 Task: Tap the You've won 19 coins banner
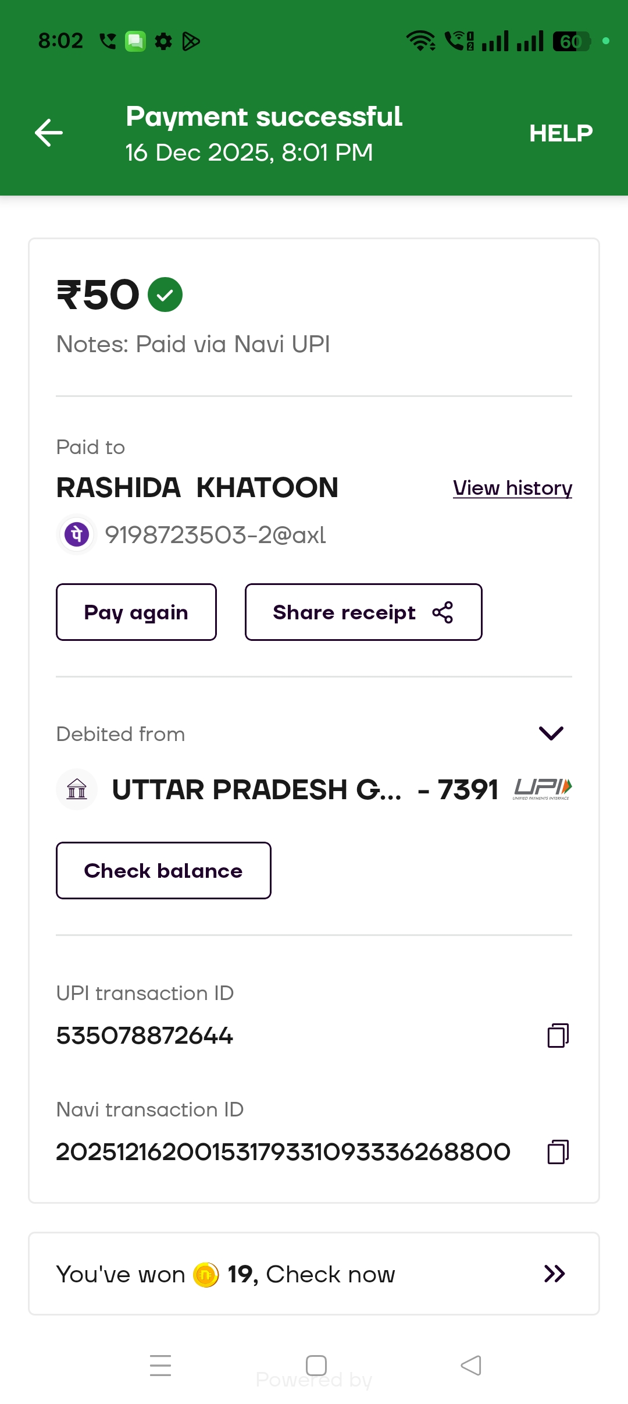click(x=314, y=1274)
